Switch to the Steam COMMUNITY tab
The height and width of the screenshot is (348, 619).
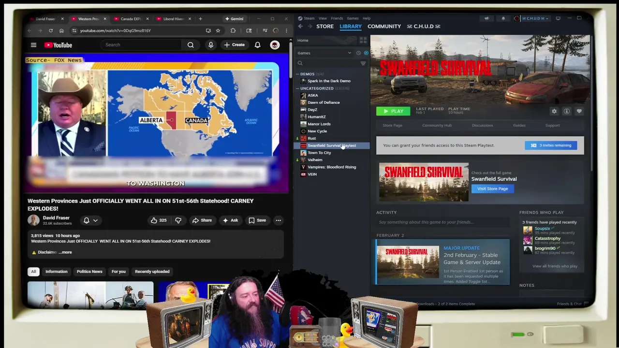[384, 26]
